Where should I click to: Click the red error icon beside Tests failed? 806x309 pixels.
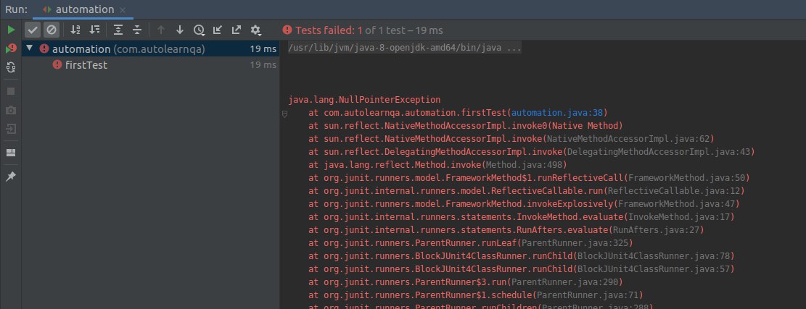(x=287, y=30)
